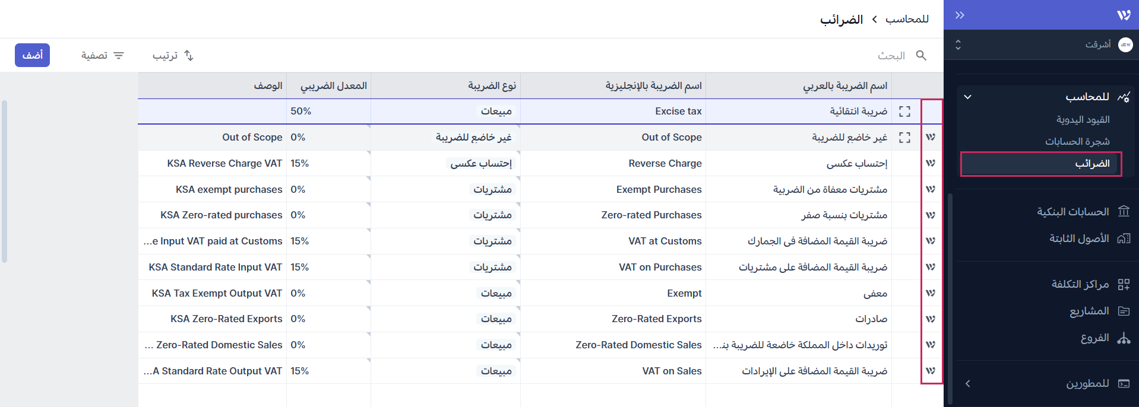Click the search magnifier icon

coord(921,55)
